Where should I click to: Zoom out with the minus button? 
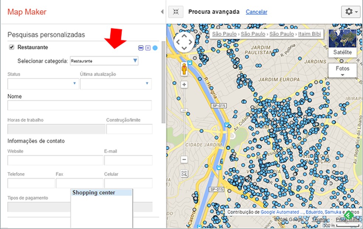pyautogui.click(x=184, y=159)
